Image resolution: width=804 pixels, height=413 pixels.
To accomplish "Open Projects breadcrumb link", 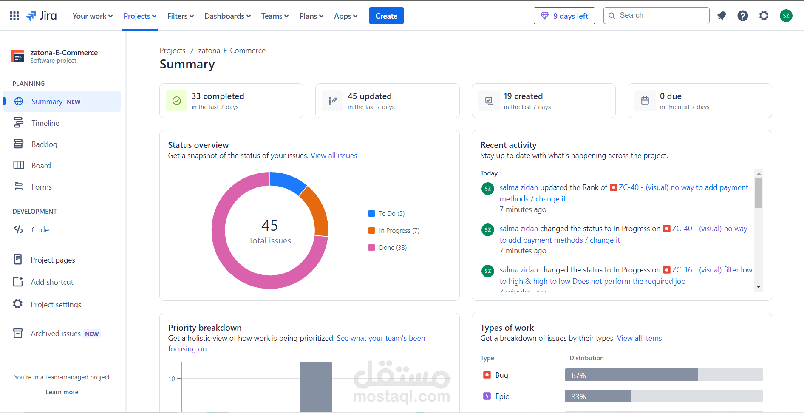I will click(173, 51).
